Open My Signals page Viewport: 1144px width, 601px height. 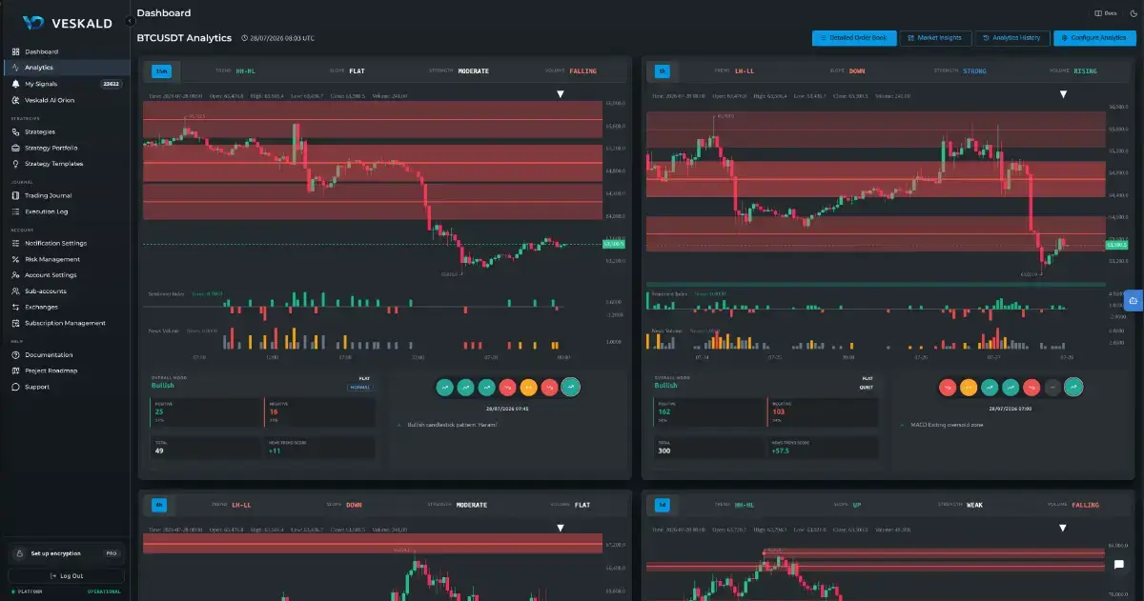[65, 84]
